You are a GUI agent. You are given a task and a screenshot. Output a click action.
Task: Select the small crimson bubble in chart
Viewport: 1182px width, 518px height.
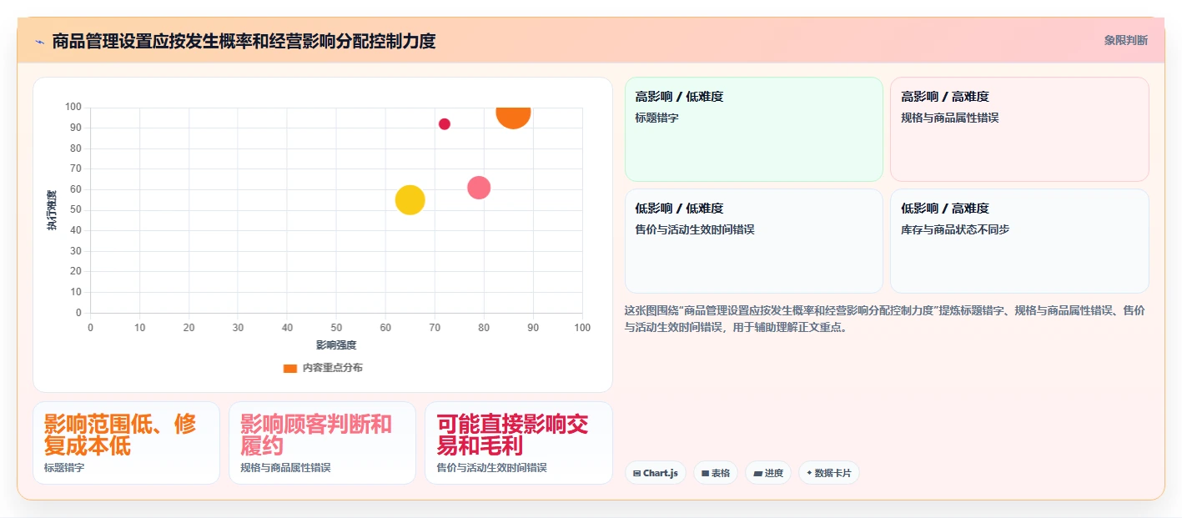tap(445, 124)
